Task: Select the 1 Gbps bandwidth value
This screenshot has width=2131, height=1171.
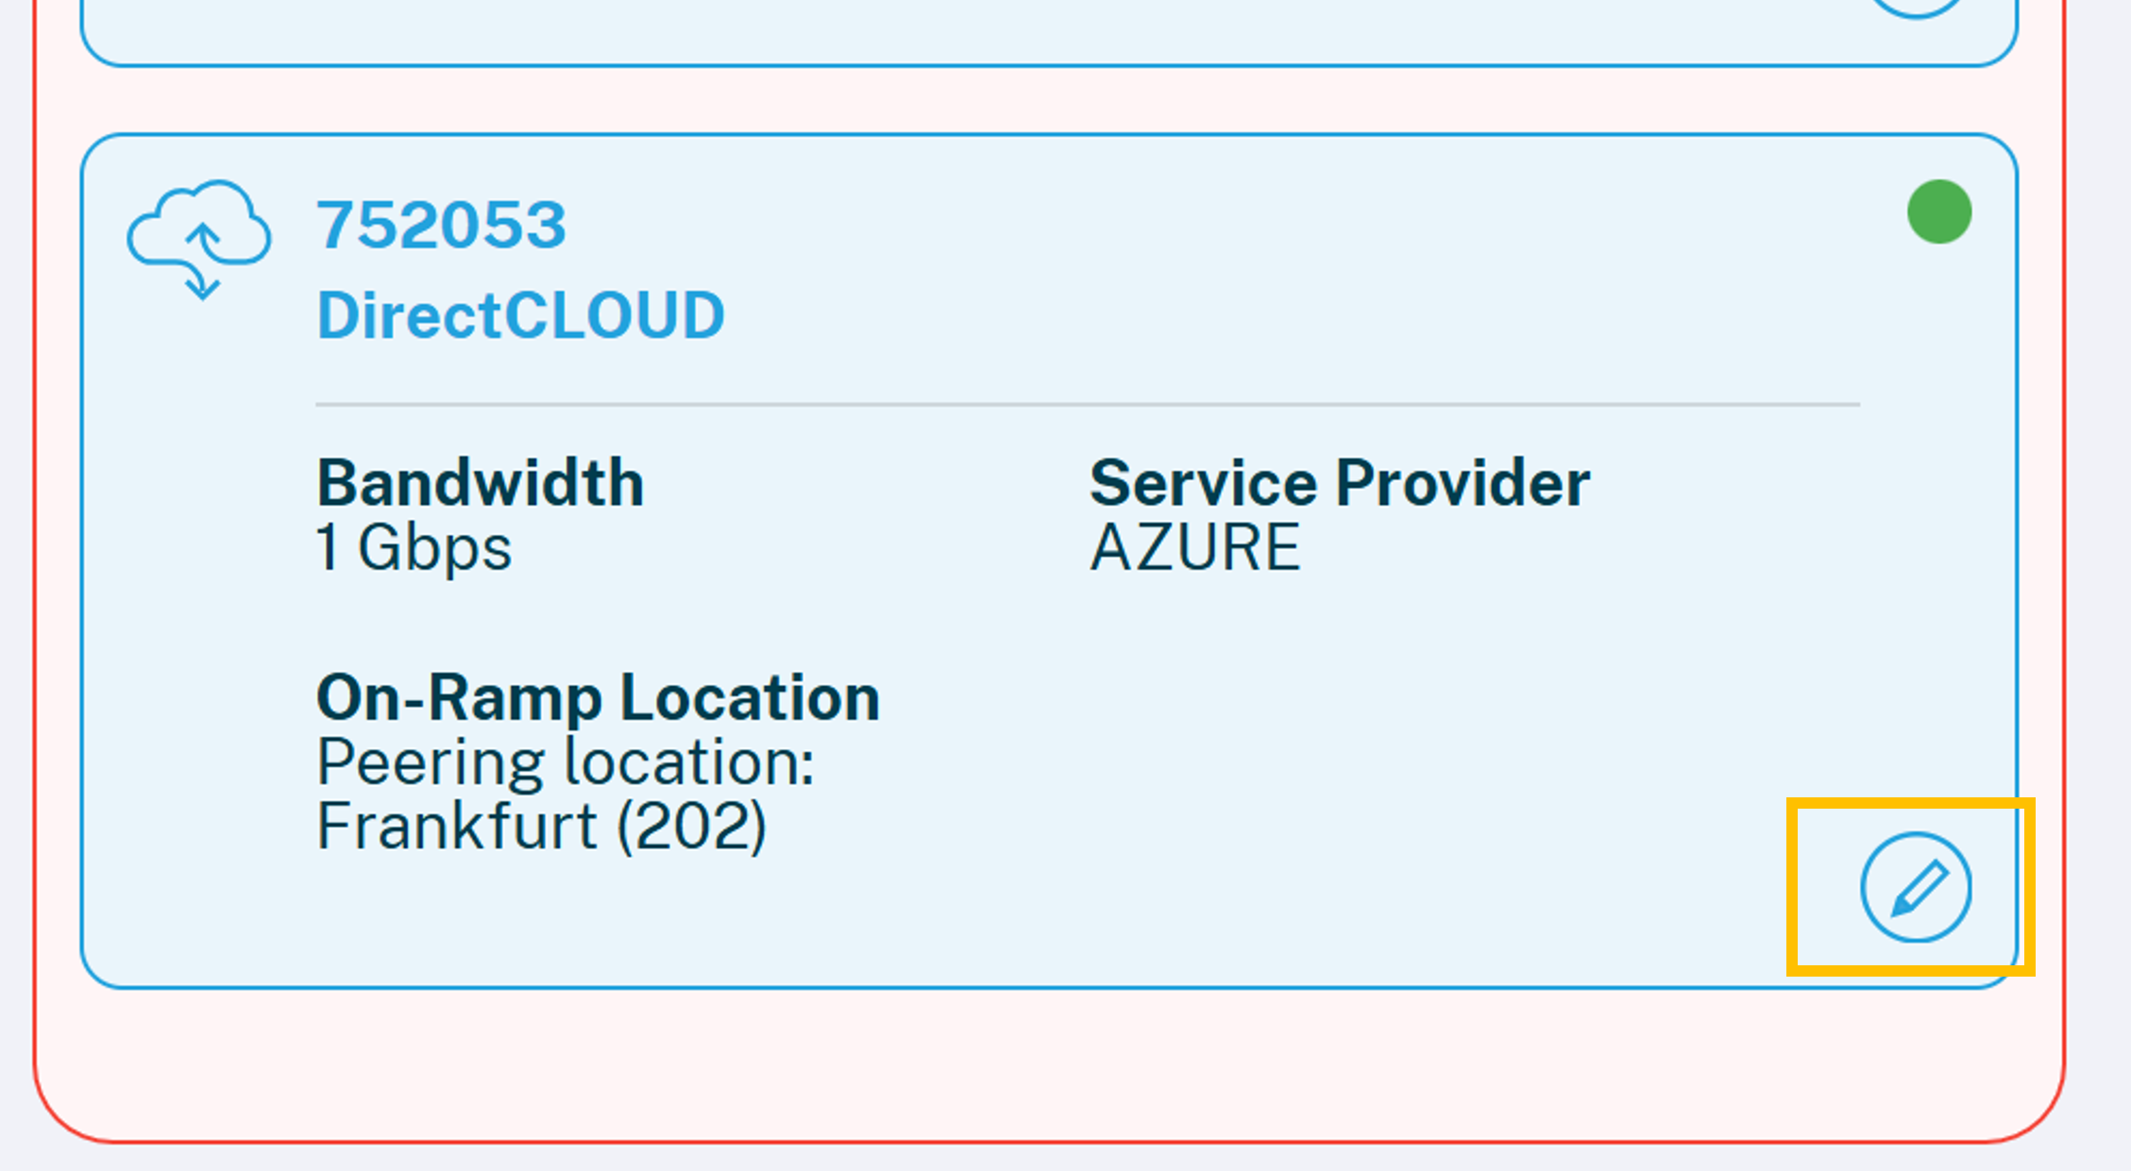Action: (414, 547)
